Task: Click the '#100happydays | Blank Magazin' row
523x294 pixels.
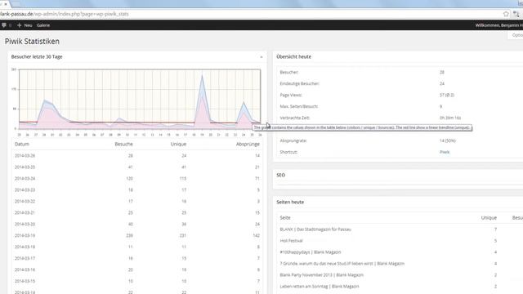Action: click(x=311, y=252)
